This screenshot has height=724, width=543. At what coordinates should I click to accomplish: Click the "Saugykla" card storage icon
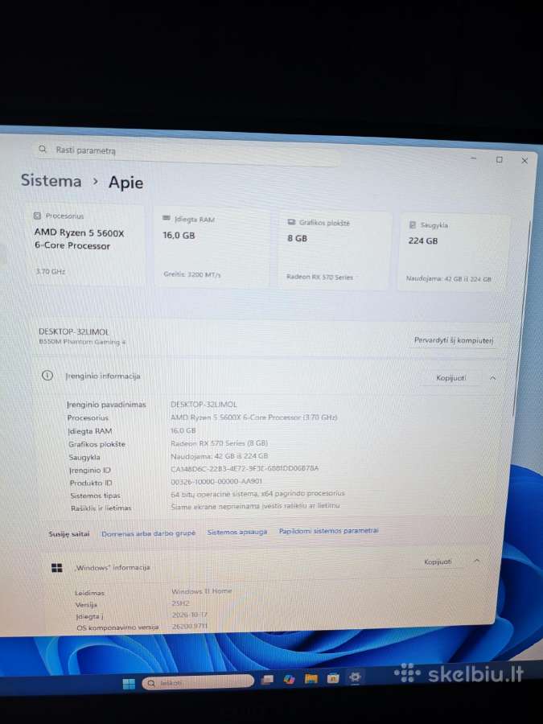point(413,225)
